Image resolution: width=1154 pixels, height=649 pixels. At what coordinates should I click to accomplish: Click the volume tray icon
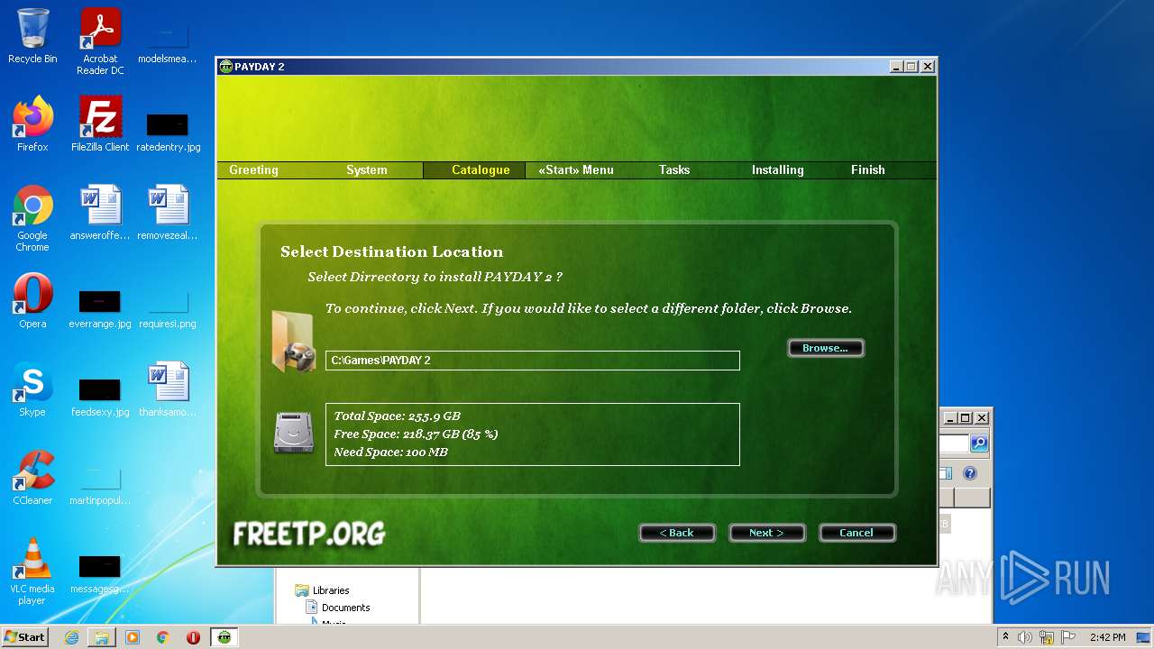click(1025, 637)
